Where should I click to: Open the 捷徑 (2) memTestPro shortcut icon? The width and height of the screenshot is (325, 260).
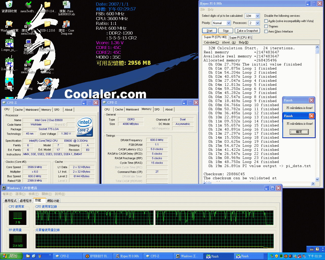tap(28, 27)
